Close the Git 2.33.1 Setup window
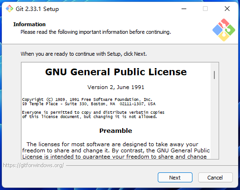Viewport: 240px width, 190px height. (227, 9)
